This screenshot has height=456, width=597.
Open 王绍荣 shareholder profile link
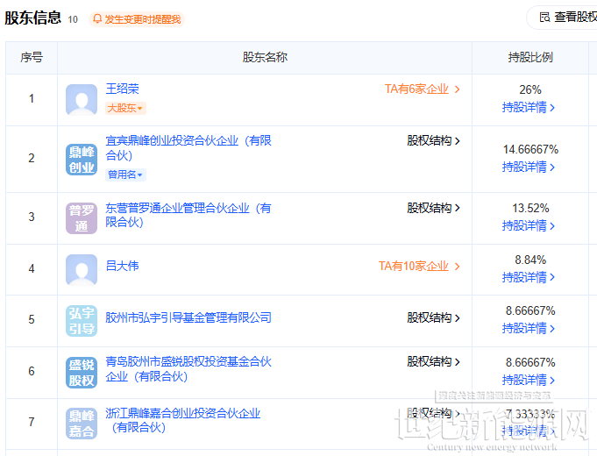click(x=123, y=89)
